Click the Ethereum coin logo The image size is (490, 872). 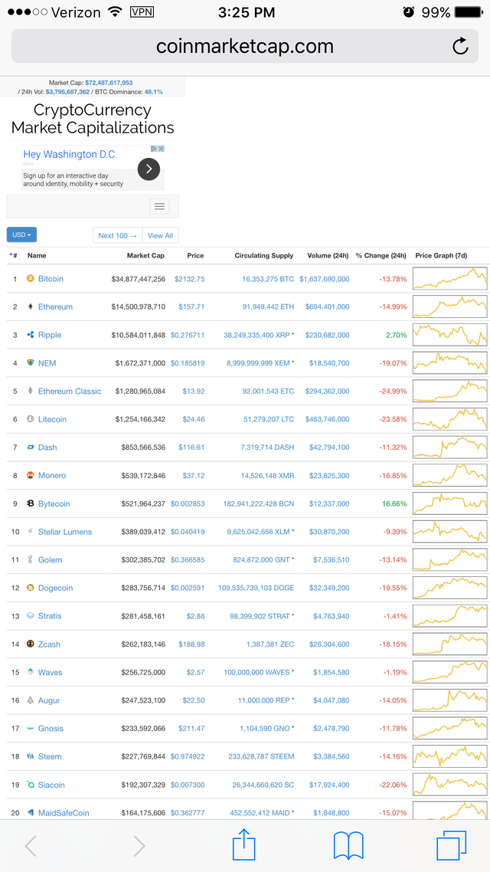point(31,307)
